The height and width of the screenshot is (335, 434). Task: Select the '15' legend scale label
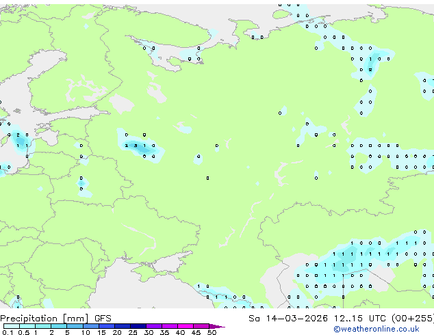click(101, 332)
